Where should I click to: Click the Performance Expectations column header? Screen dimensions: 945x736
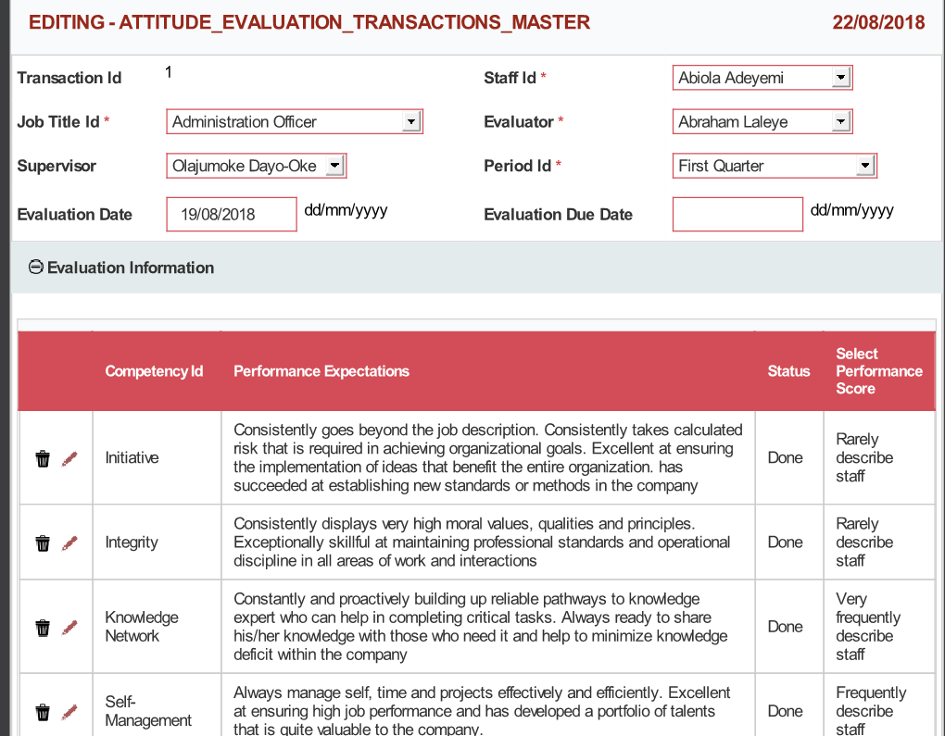tap(321, 371)
